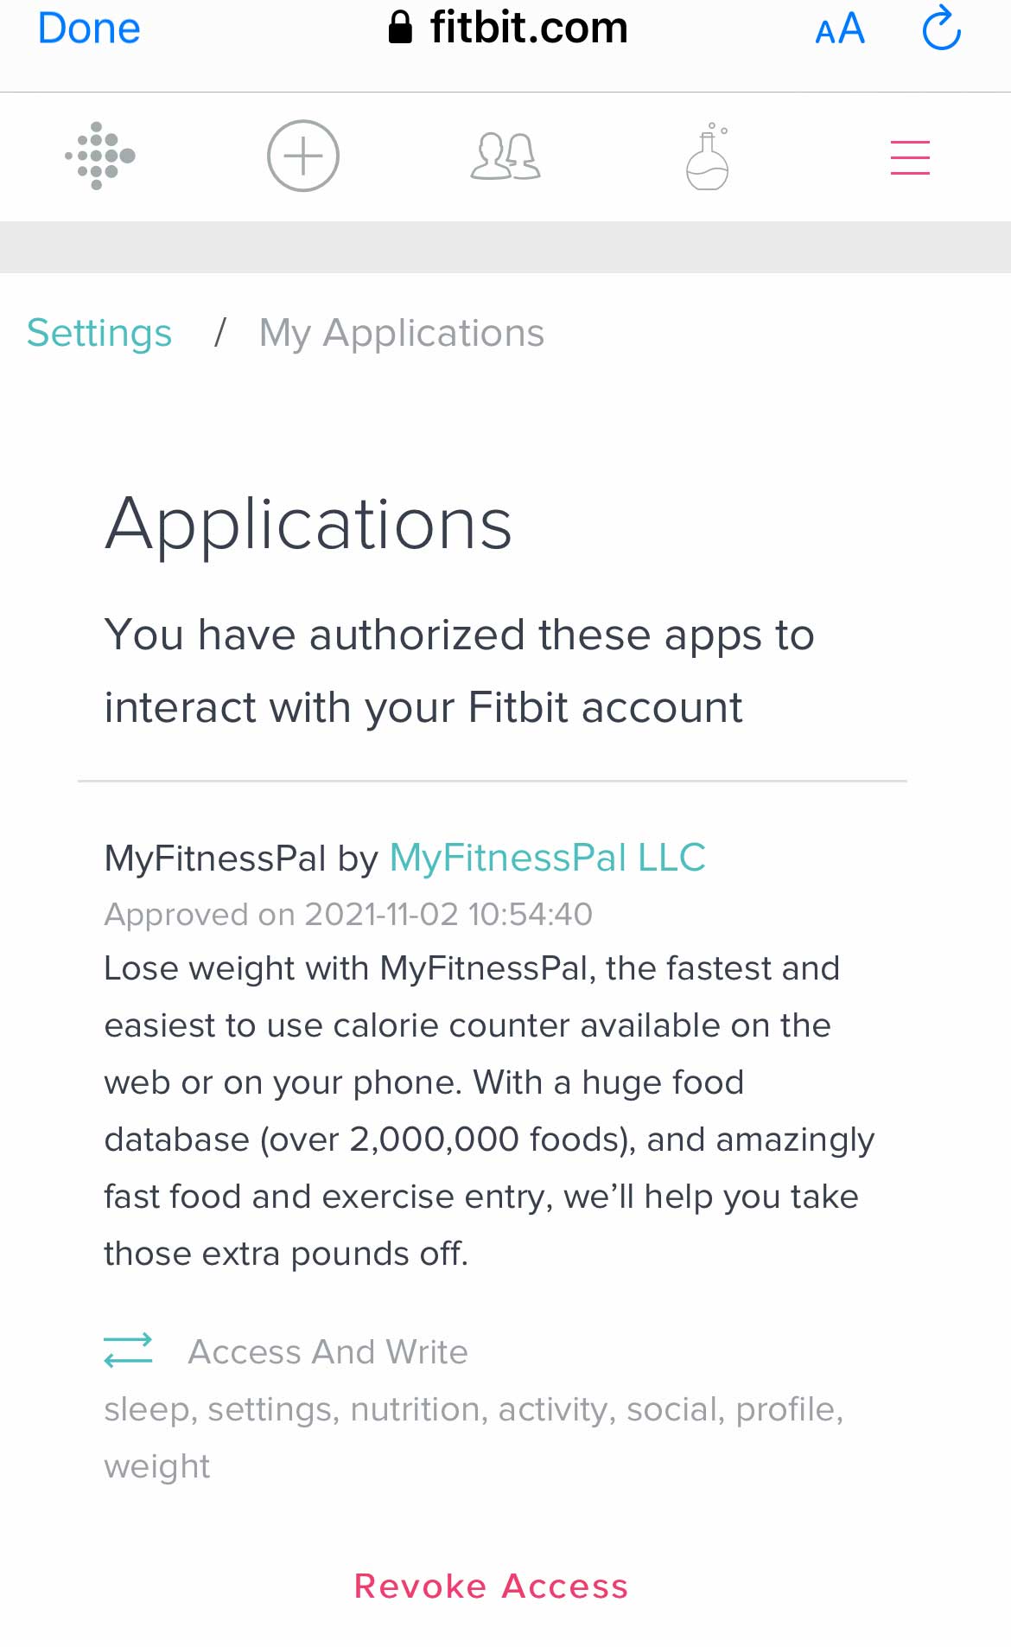The height and width of the screenshot is (1647, 1011).
Task: Select the approval date text
Action: click(x=348, y=914)
